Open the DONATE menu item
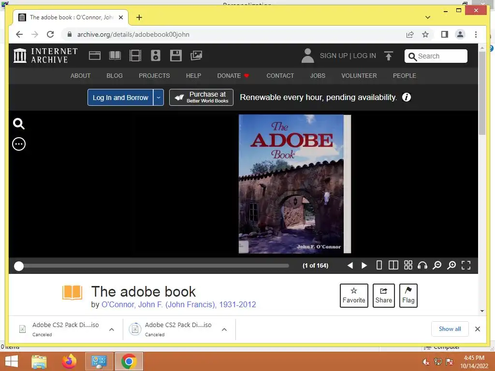Screen dimensions: 495x371 pos(233,76)
